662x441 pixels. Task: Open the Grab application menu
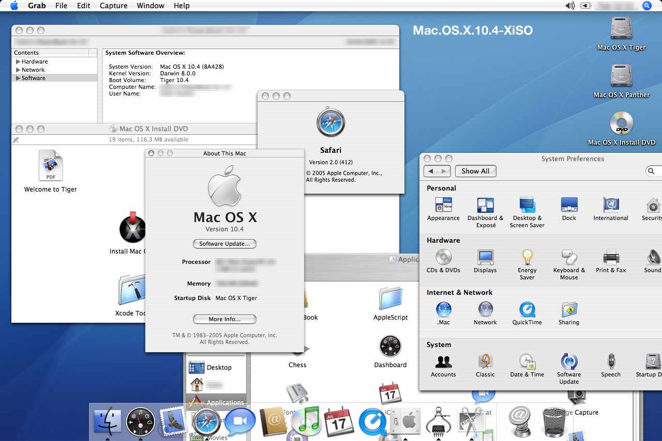(37, 6)
